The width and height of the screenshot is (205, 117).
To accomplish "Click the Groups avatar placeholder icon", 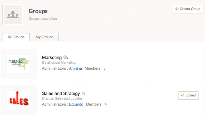I will click(13, 15).
